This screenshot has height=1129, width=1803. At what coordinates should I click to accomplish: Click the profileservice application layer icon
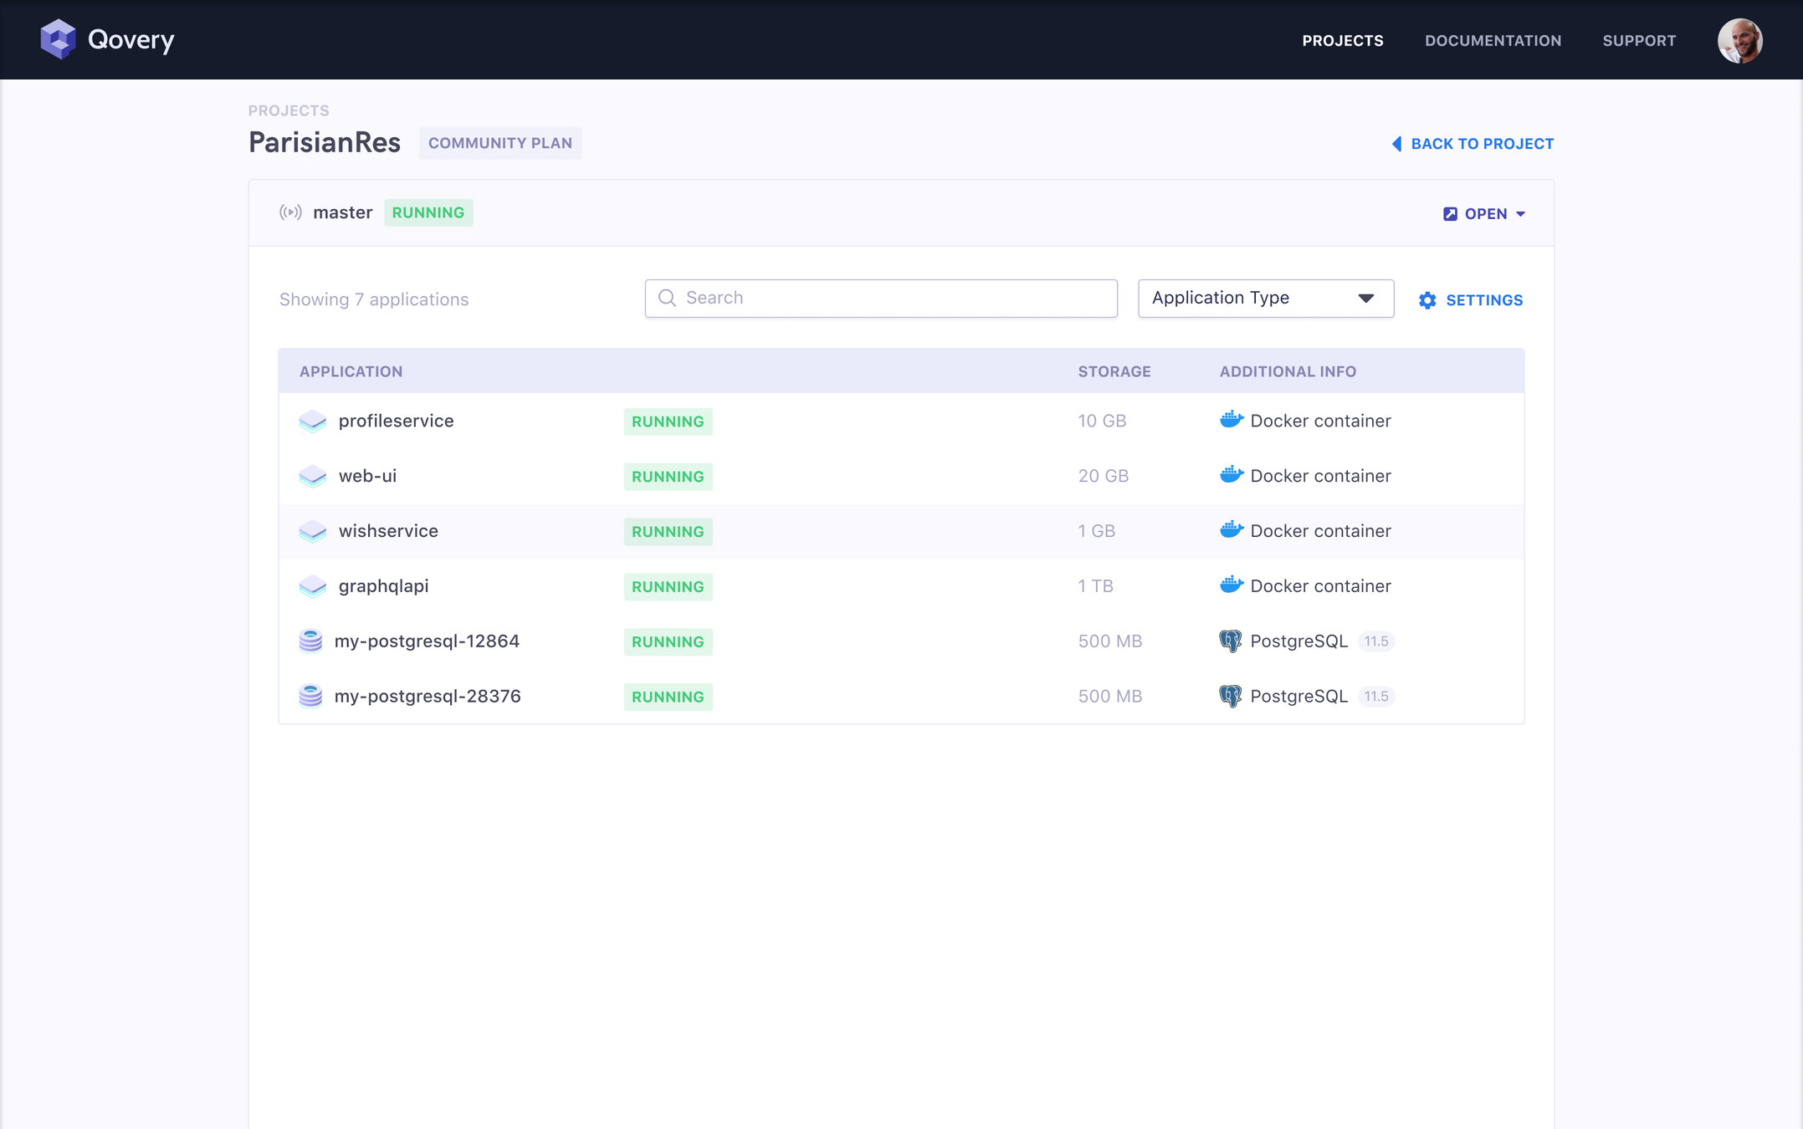coord(312,421)
